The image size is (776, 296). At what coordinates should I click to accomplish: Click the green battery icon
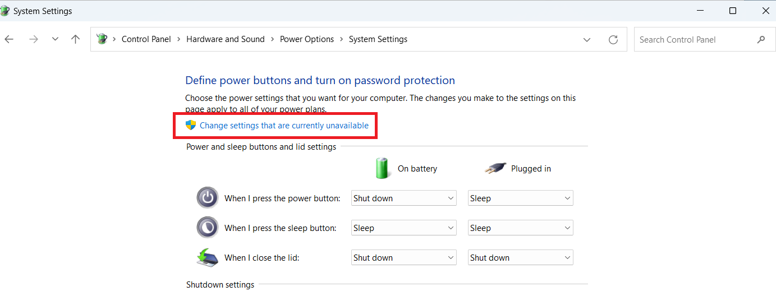[x=382, y=168]
